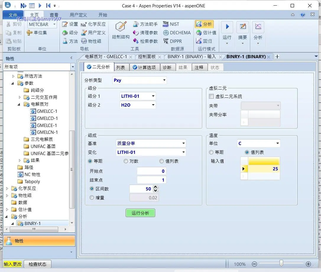Select composition 等距 radio button
The image size is (321, 272).
[90, 161]
